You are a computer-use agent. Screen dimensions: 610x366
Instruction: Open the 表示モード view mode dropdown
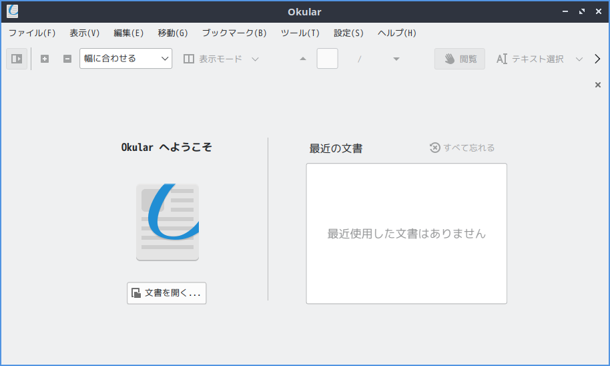(x=221, y=59)
